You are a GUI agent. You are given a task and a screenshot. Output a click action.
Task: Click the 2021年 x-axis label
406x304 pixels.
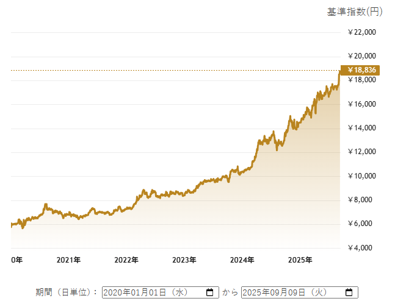point(68,260)
